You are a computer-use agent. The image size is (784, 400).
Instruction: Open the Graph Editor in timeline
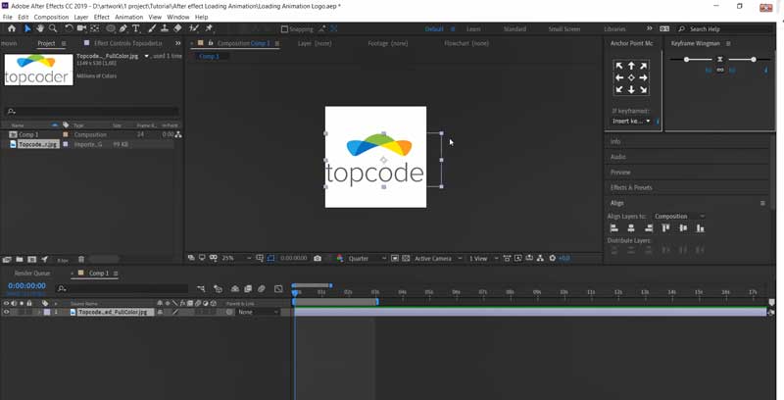pos(278,289)
